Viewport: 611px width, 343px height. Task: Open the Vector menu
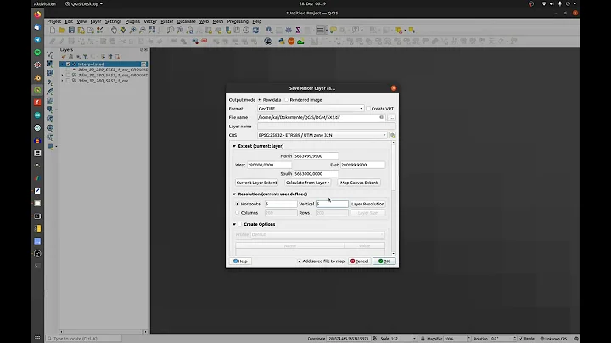150,21
